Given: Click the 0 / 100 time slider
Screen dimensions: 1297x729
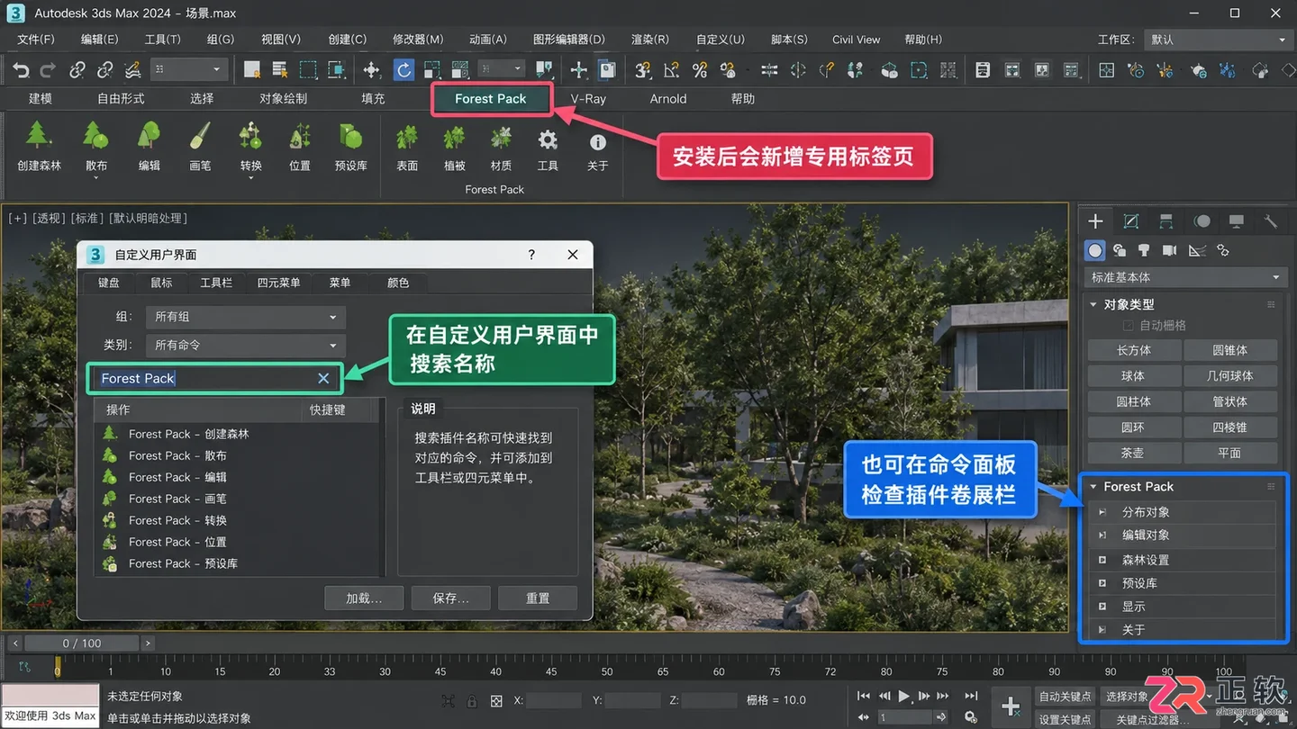Looking at the screenshot, I should tap(82, 643).
